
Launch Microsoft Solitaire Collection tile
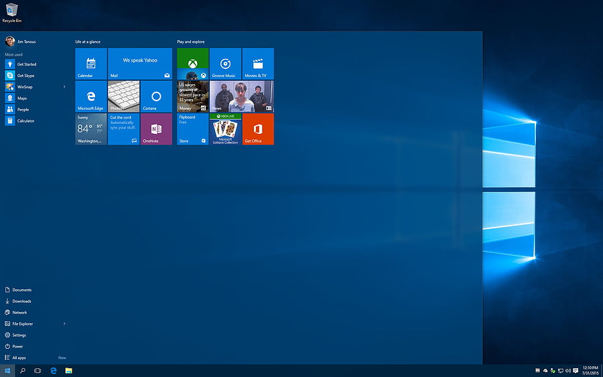coord(225,129)
